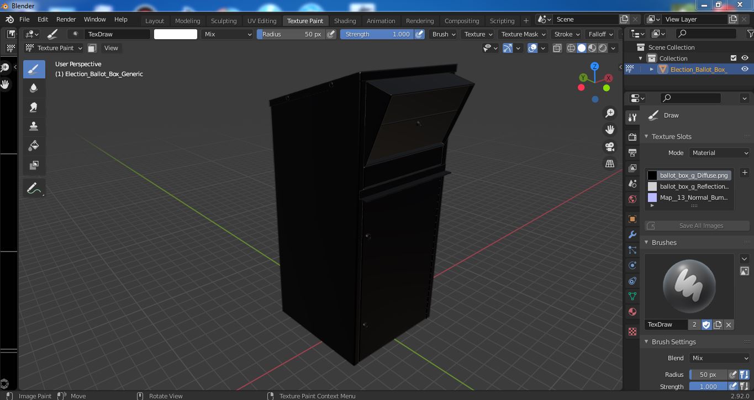
Task: Toggle Collection exclude checkbox in outliner
Action: (734, 58)
